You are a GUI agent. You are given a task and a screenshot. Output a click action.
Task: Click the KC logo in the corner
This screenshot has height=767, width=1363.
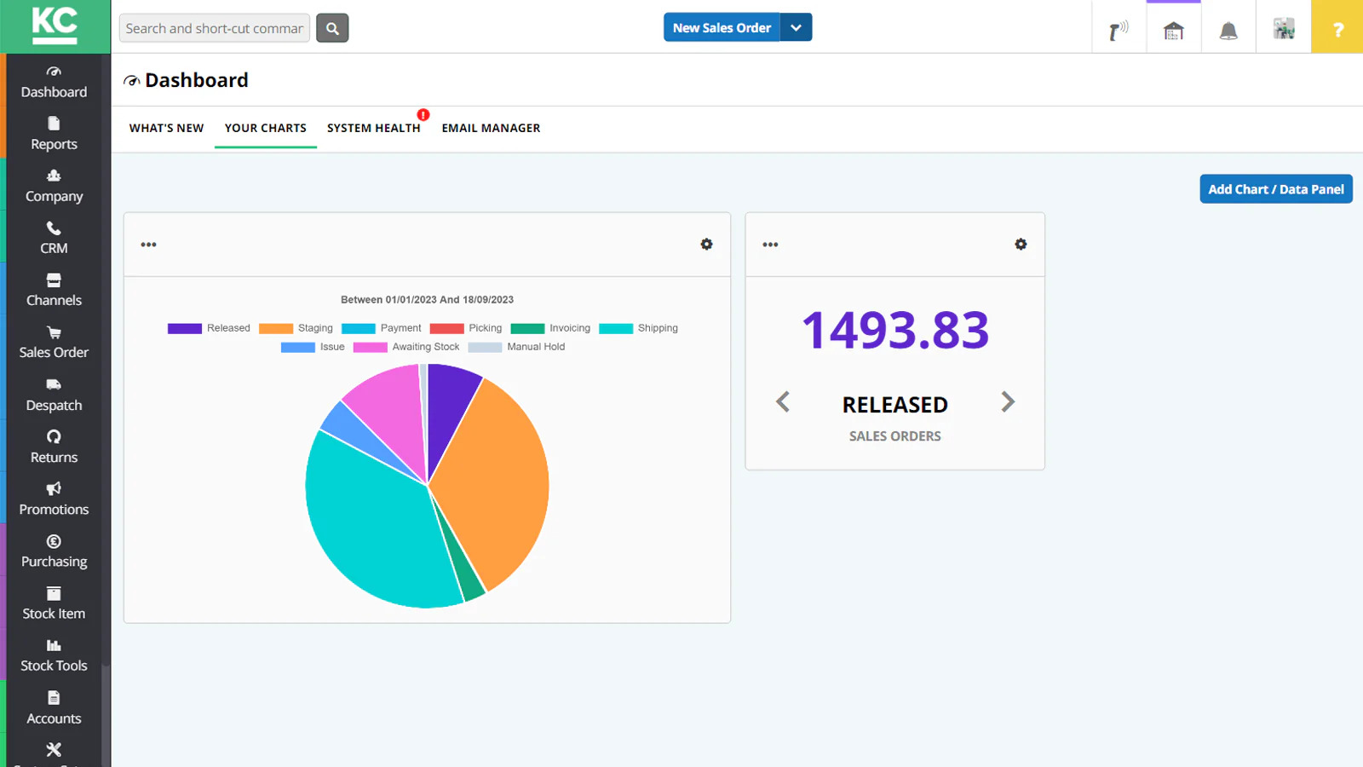tap(55, 26)
